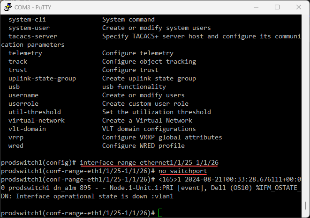Click the 'tacacs-server' command entry
Screen dimensions: 310x218
coord(33,36)
